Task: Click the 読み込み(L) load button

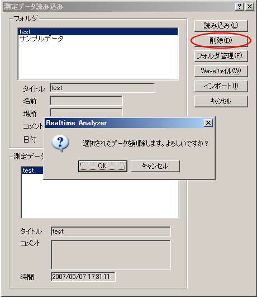Action: 221,26
